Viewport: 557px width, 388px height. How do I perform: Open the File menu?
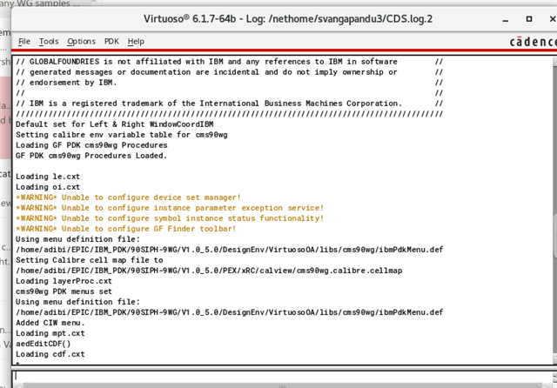tap(24, 42)
